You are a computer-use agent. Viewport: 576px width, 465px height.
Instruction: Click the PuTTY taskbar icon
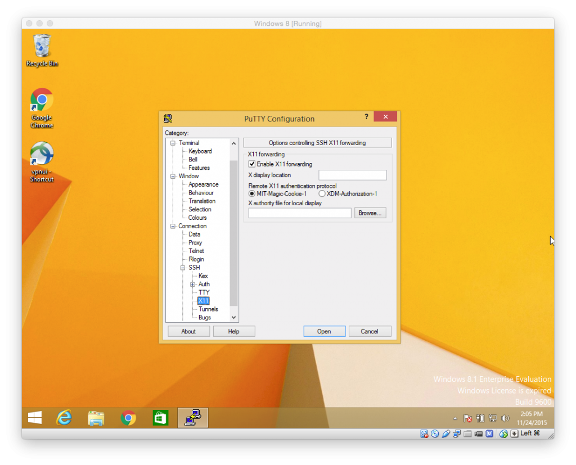tap(193, 418)
